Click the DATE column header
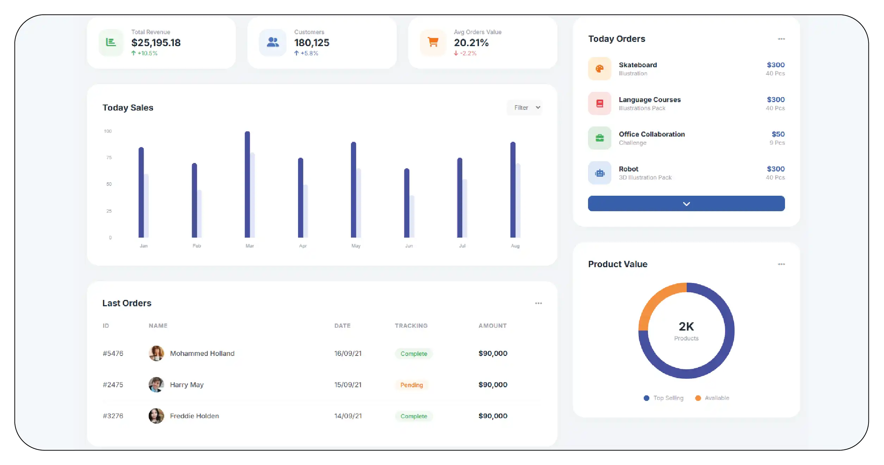This screenshot has width=884, height=465. tap(342, 326)
